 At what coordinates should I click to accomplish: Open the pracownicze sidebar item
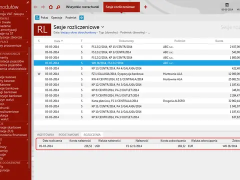(x=10, y=45)
